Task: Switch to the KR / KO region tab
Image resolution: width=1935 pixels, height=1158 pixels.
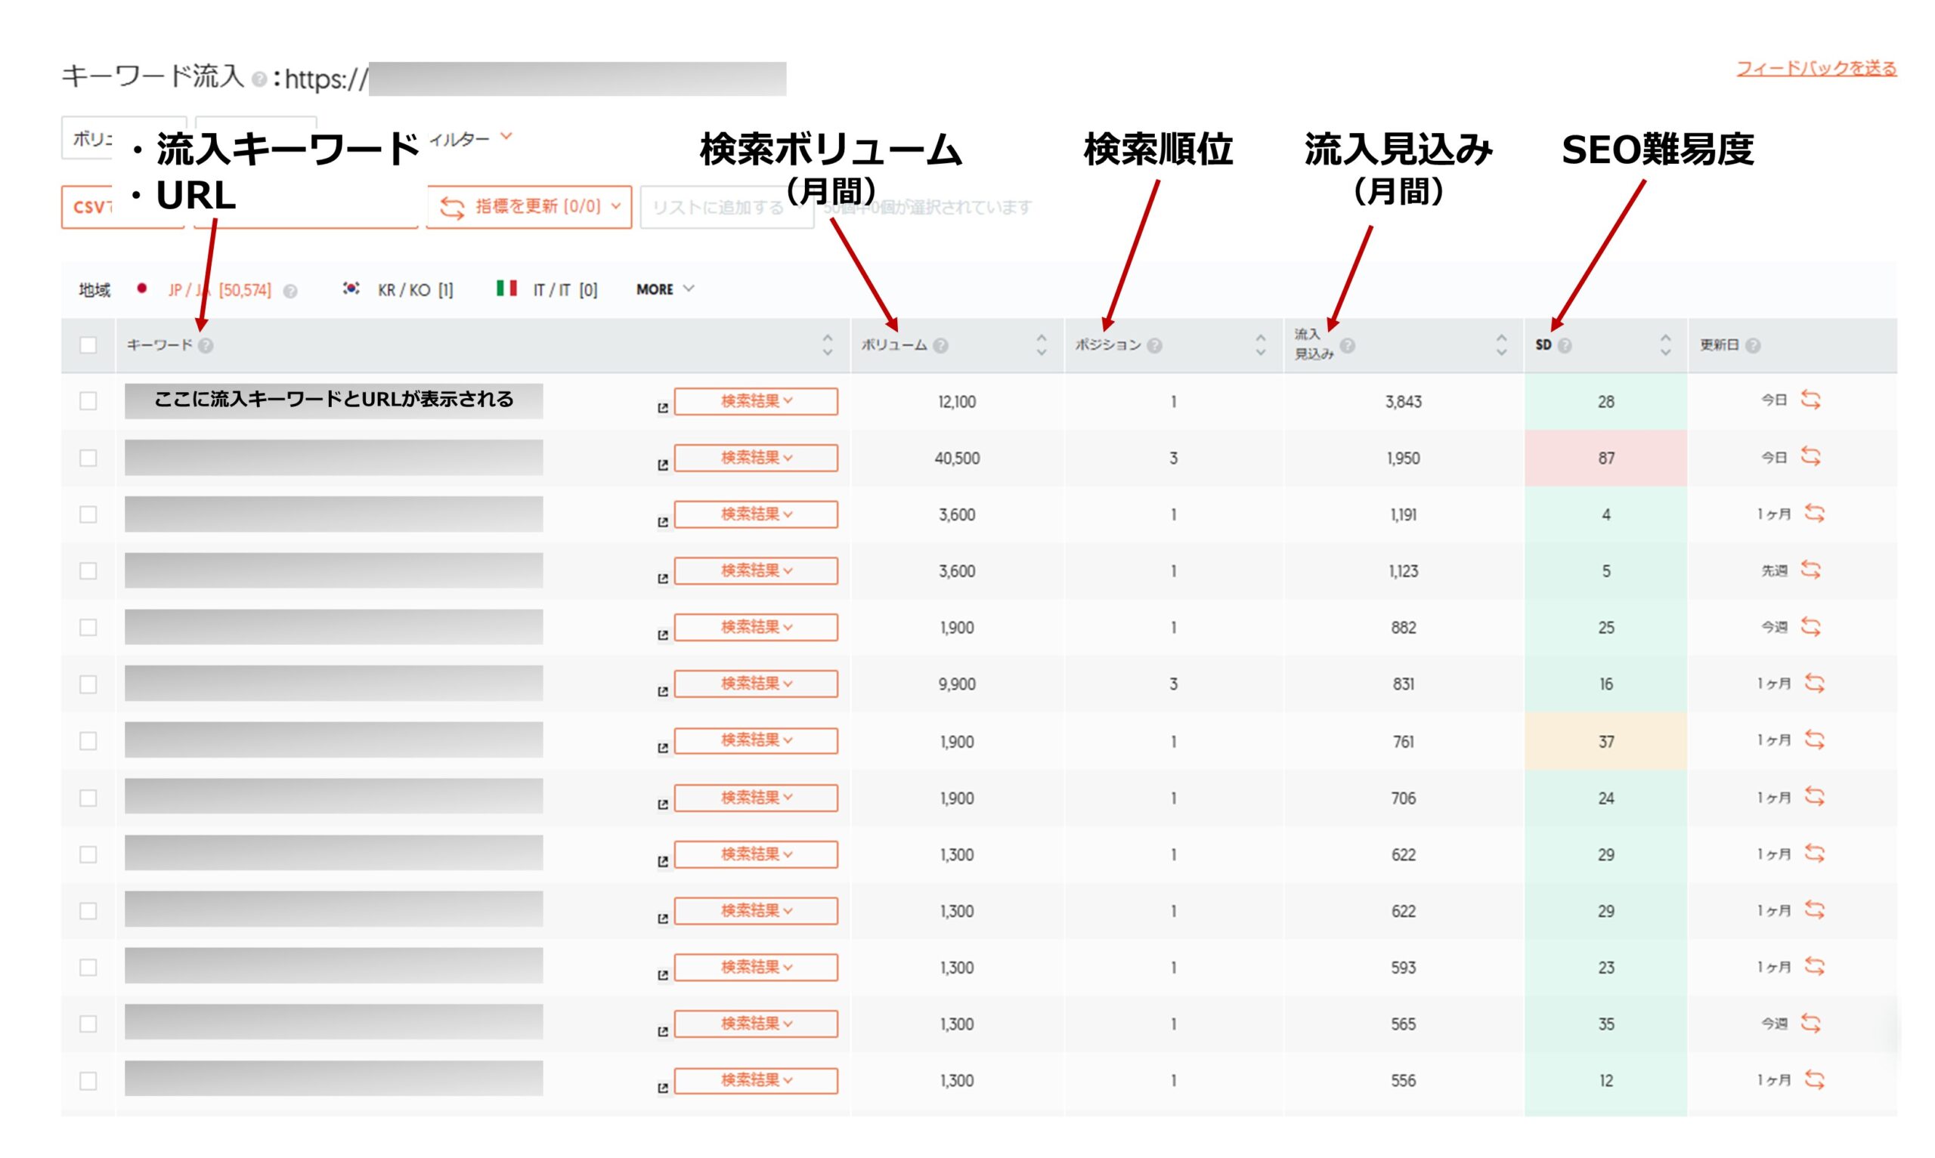Action: click(403, 289)
